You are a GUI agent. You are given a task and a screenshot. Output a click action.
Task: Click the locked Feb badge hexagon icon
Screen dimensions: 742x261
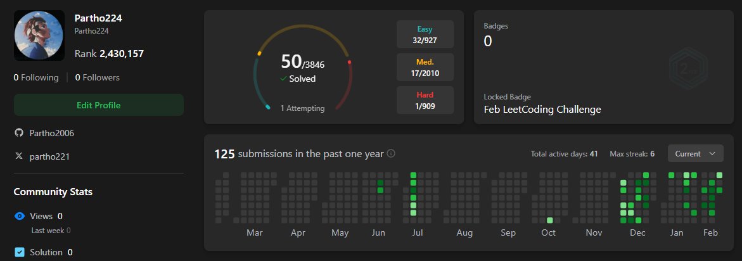[x=688, y=69]
